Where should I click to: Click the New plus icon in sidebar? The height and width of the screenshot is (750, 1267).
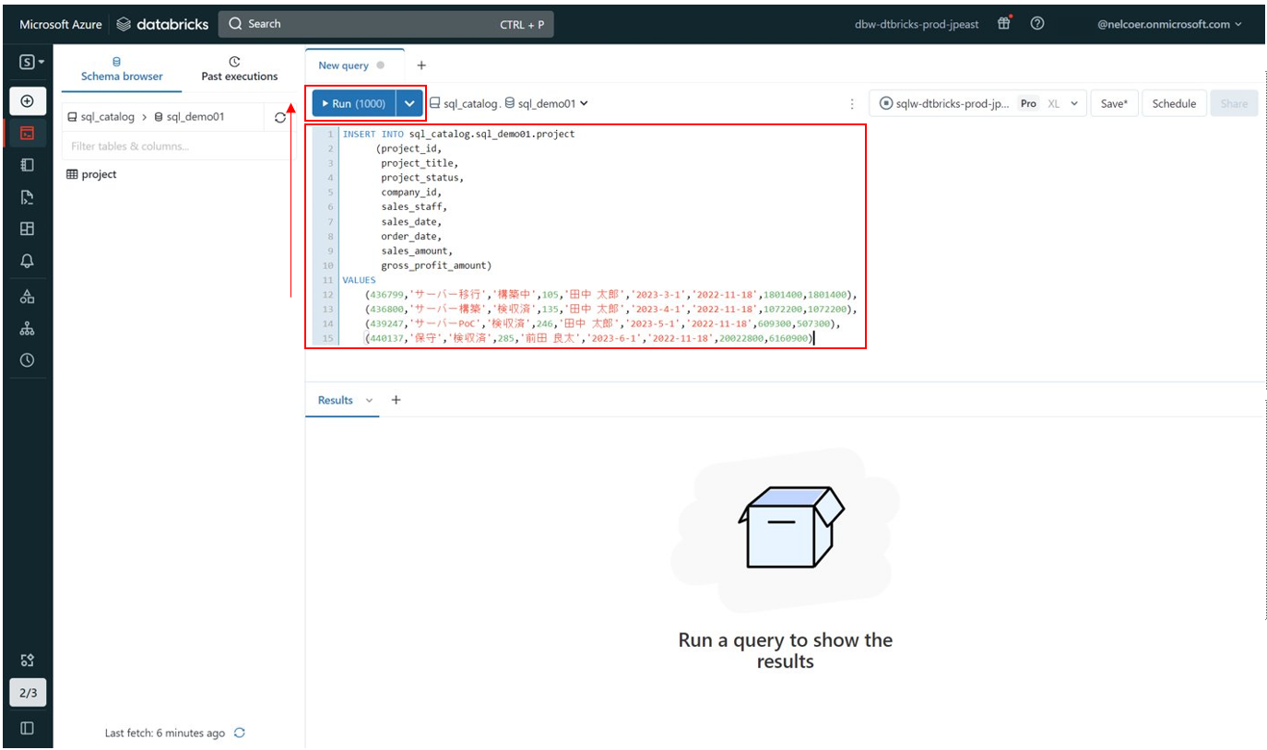(x=27, y=100)
